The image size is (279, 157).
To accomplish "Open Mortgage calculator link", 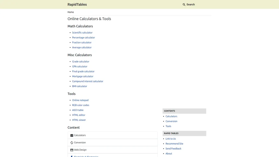I will [x=83, y=76].
